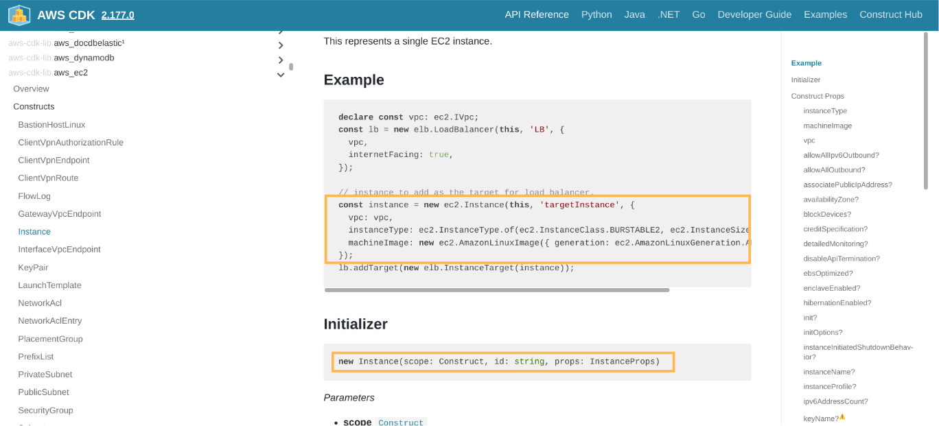The image size is (939, 426).
Task: Expand the aws_dynamodb module chevron
Action: (x=281, y=60)
